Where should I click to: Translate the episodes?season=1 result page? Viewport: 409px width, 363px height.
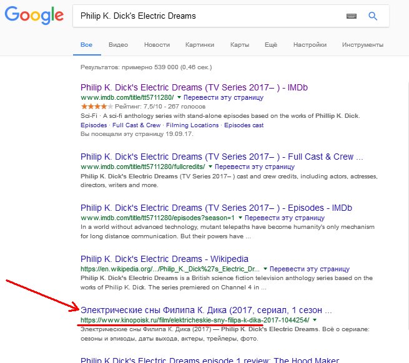point(285,218)
